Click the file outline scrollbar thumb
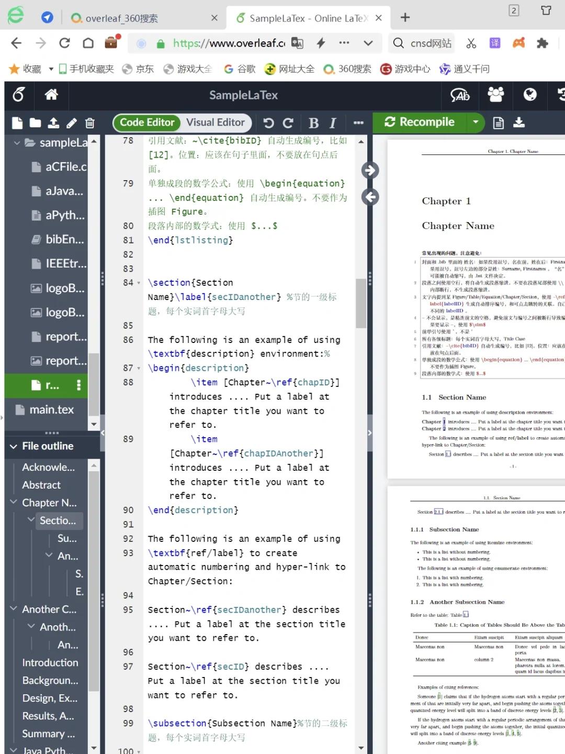 click(x=94, y=581)
